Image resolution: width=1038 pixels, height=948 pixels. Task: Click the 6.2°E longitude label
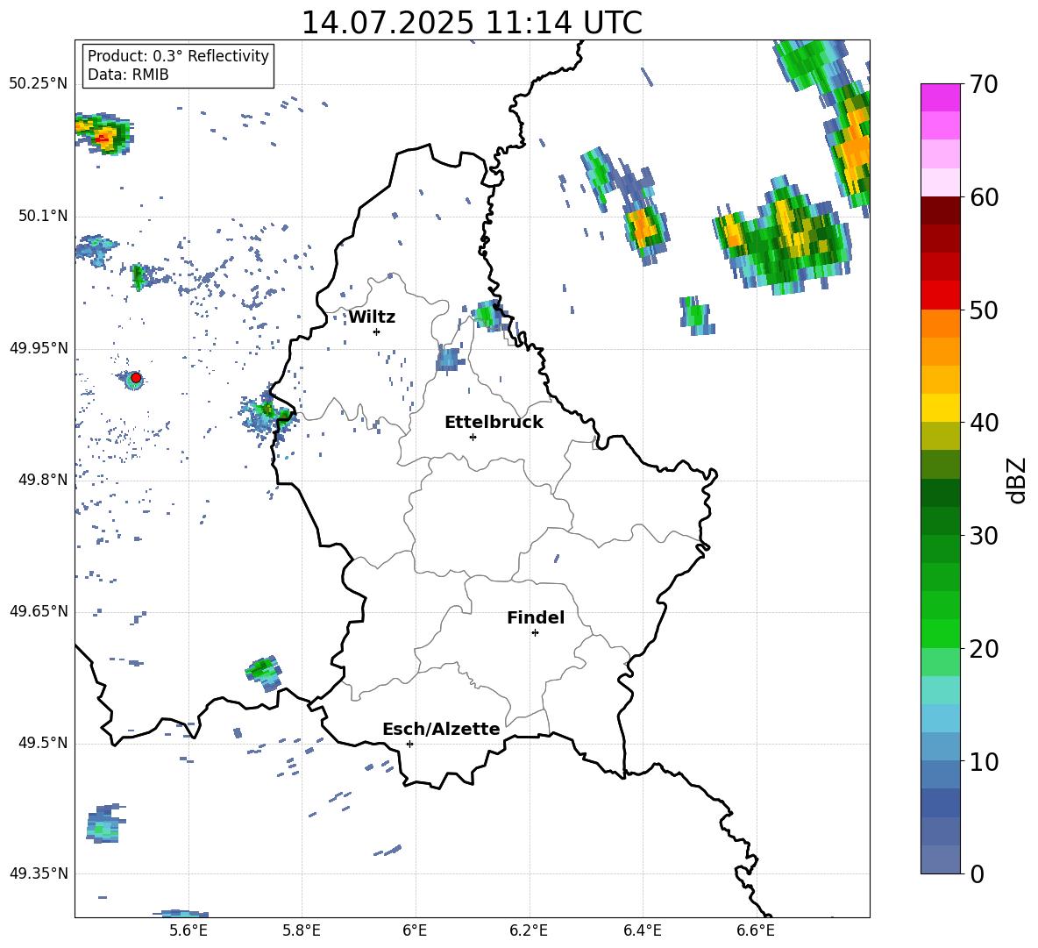[x=529, y=930]
